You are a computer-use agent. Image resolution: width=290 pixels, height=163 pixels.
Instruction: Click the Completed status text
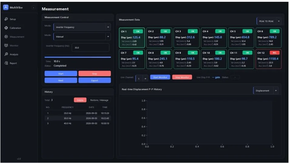[60, 66]
